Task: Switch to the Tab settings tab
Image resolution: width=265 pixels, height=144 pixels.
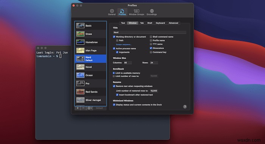Action: [142, 23]
